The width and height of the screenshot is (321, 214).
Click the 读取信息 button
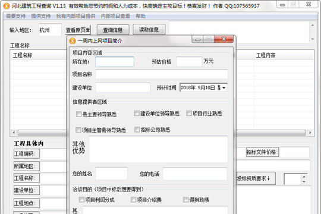pos(149,30)
